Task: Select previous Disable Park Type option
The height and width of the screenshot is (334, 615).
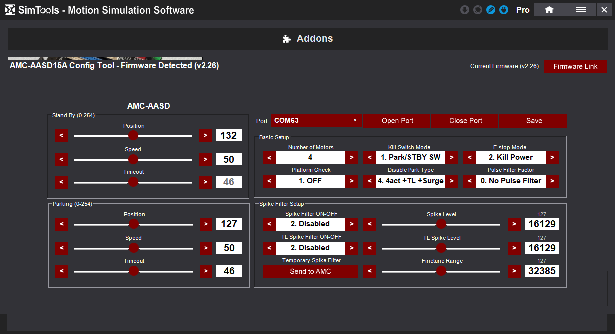Action: coord(370,181)
